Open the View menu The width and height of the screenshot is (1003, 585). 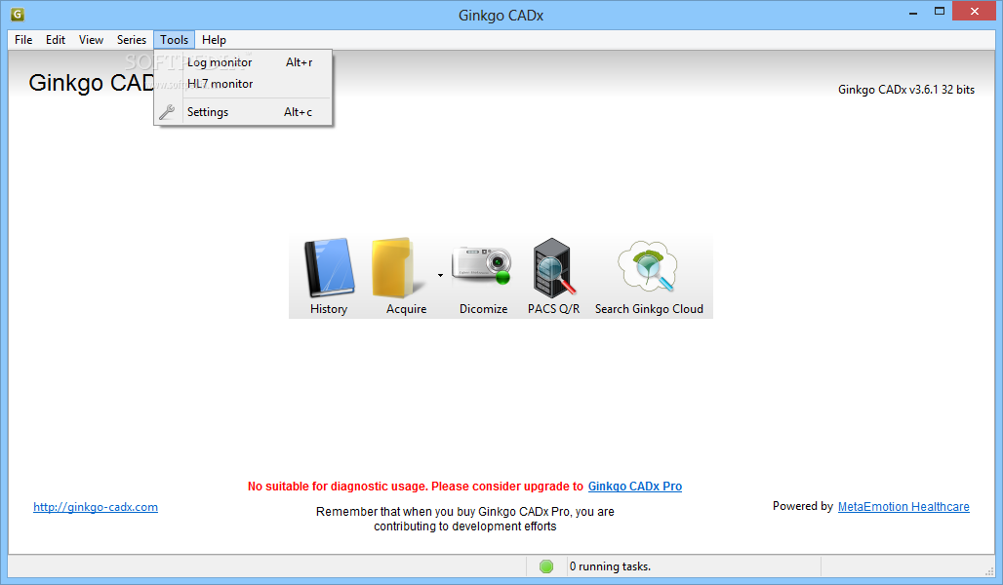91,40
